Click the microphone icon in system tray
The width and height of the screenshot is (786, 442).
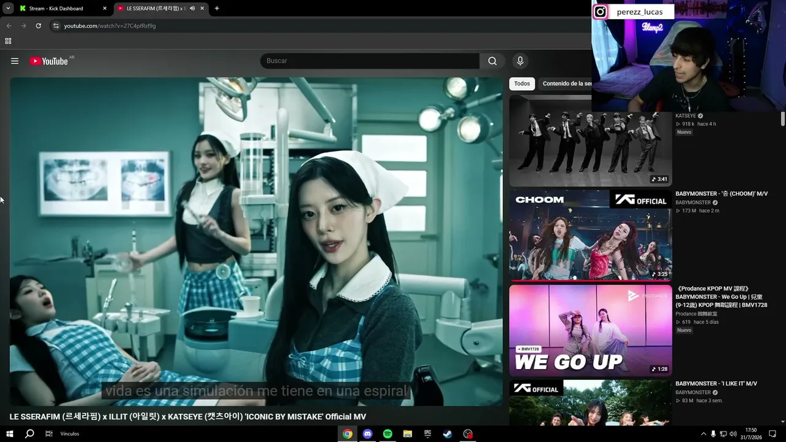(x=713, y=434)
